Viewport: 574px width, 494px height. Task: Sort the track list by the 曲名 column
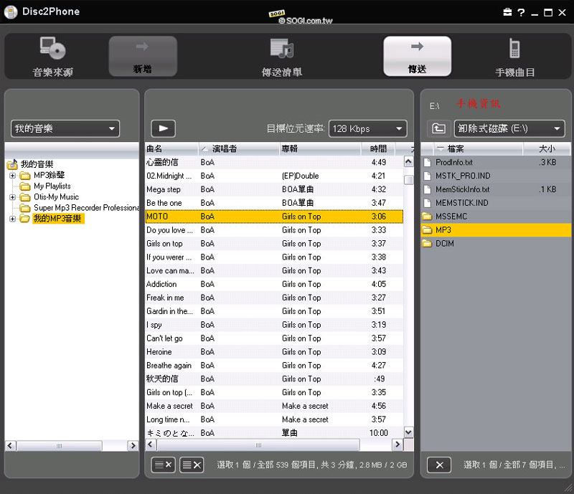(171, 148)
